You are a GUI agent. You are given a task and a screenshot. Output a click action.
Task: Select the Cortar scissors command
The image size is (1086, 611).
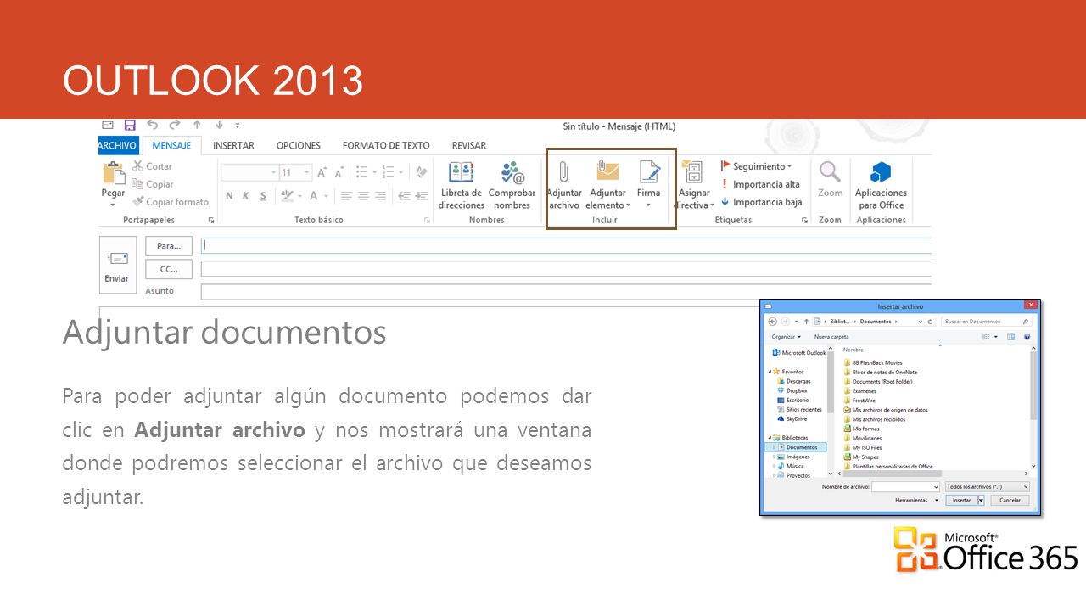[152, 166]
